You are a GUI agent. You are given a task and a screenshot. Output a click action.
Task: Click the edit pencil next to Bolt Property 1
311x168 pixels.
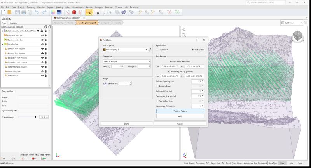coord(150,50)
